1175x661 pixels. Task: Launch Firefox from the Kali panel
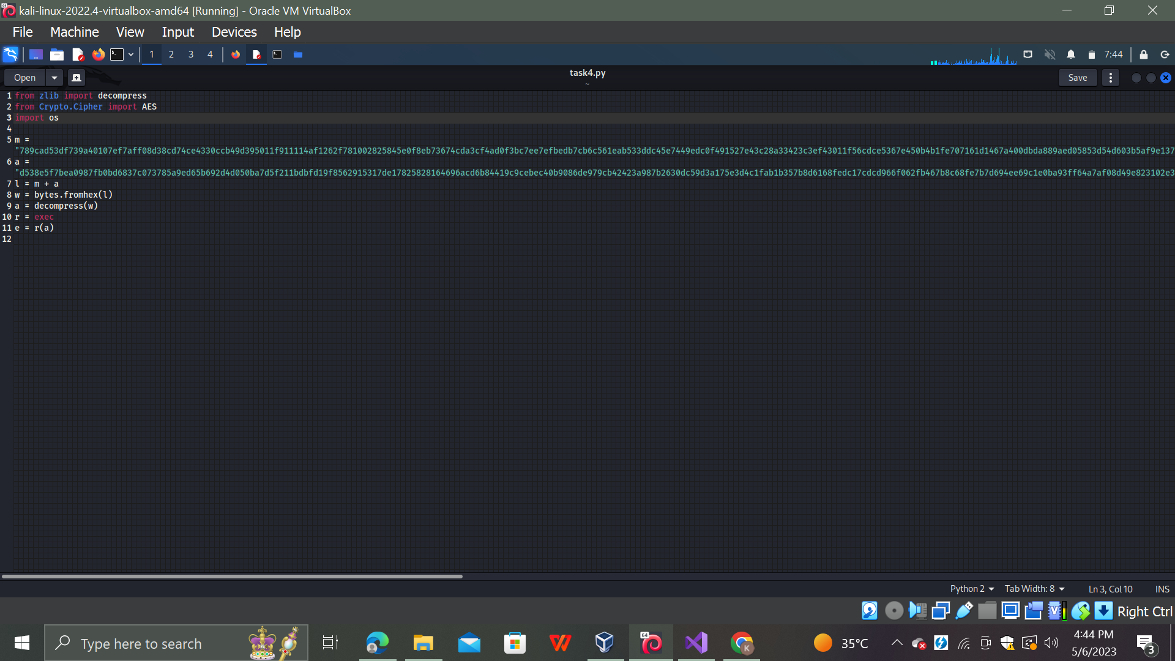98,54
